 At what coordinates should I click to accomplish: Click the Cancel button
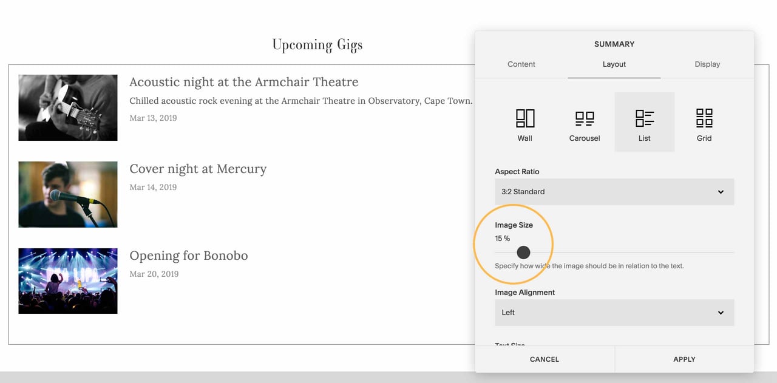coord(544,359)
